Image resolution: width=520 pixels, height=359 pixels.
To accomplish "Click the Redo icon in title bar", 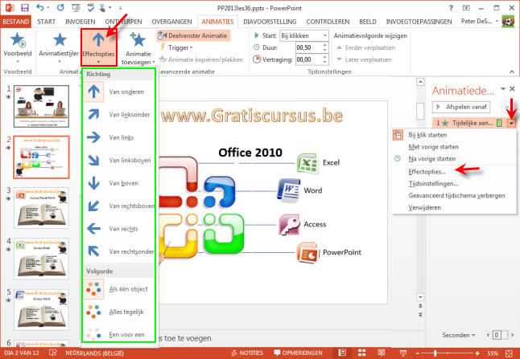I will 60,7.
